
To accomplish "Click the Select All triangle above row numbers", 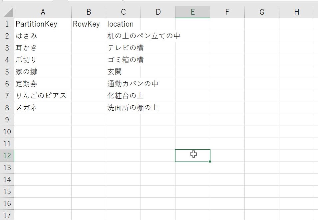I will (x=7, y=12).
